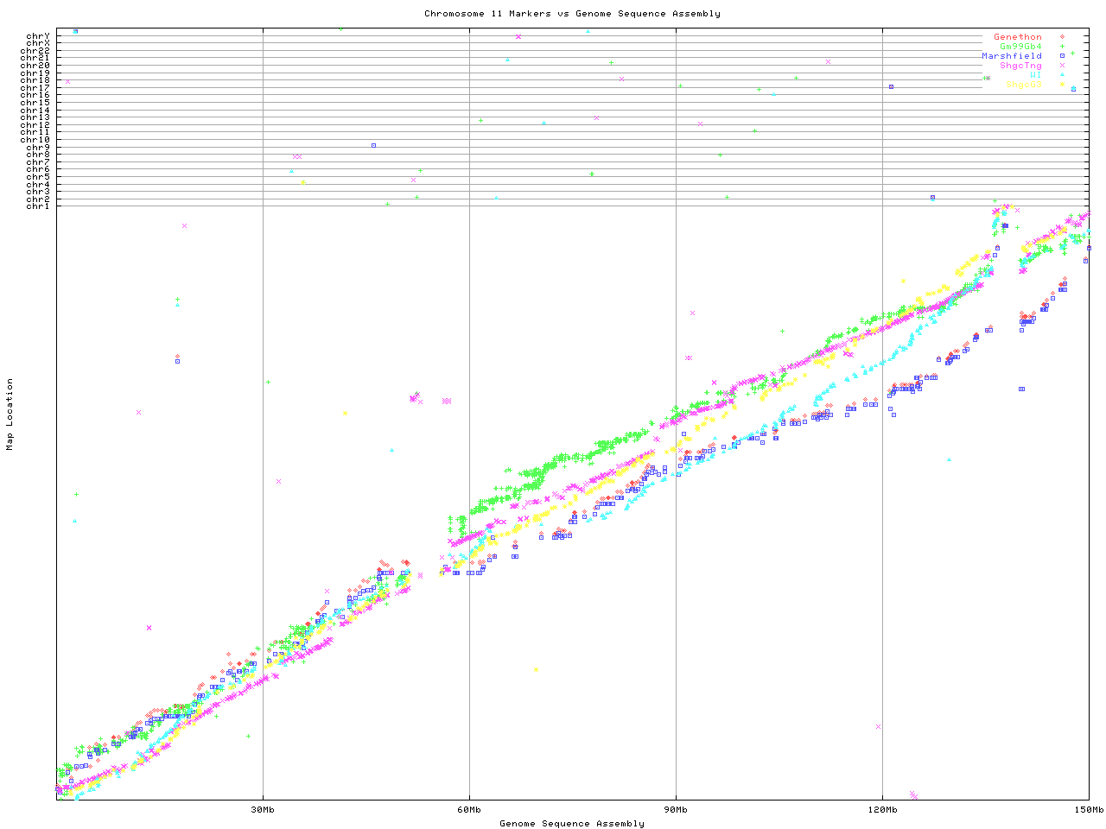1106x829 pixels.
Task: Select the ShgcTng legend label
Action: tap(1020, 66)
